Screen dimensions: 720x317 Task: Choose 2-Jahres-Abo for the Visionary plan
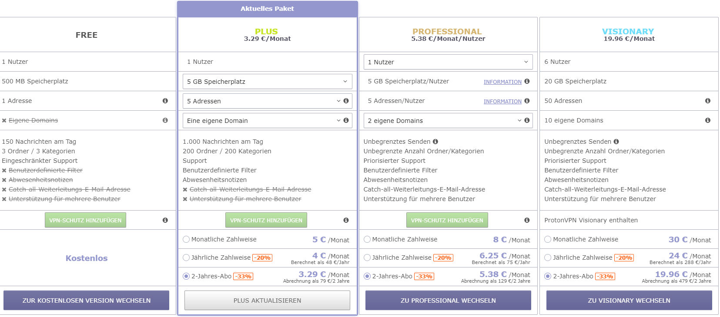[x=548, y=276]
